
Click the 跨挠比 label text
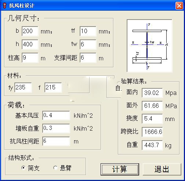tap(129, 131)
